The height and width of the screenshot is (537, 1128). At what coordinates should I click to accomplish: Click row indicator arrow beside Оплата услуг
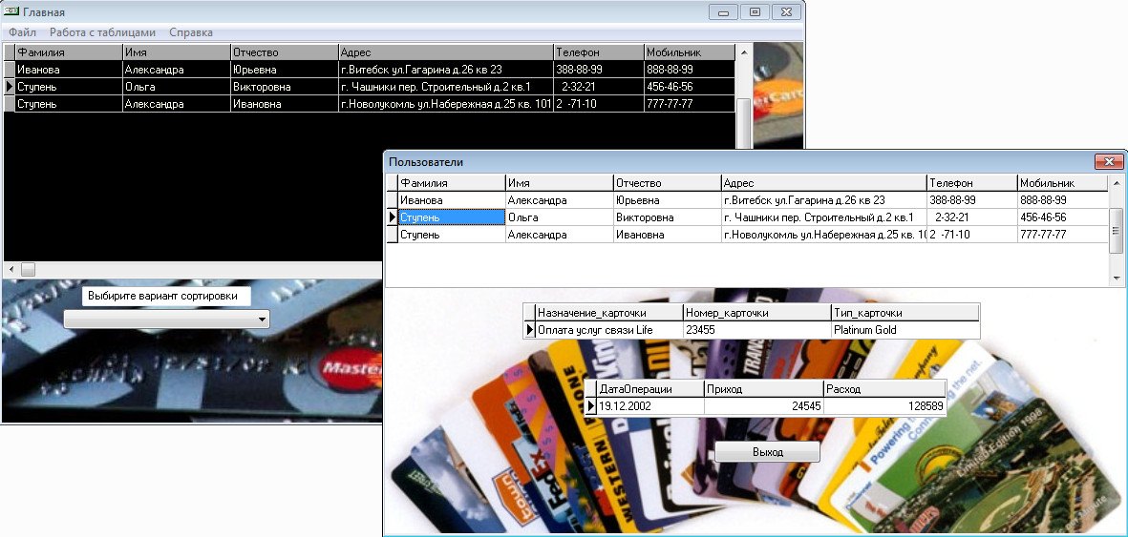pos(530,330)
